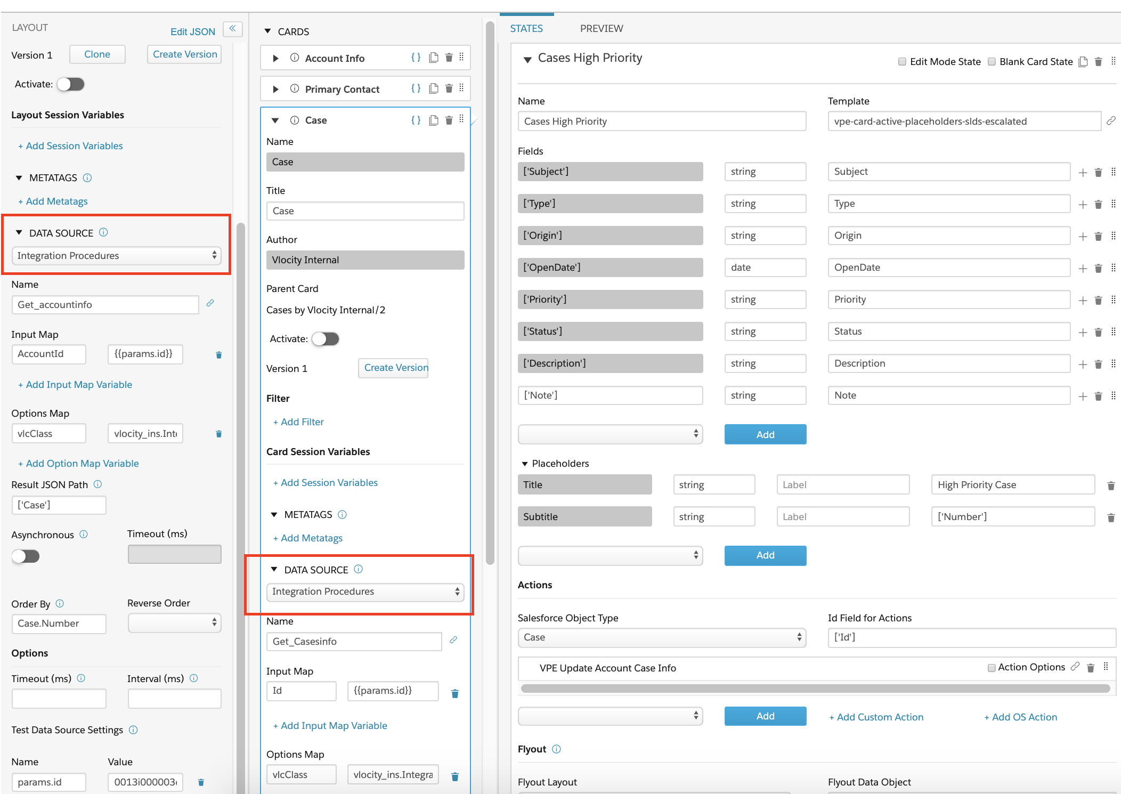
Task: Open JSON view for the Account Info card
Action: [416, 58]
